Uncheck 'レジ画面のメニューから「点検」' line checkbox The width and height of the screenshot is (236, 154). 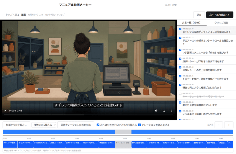(x=180, y=50)
